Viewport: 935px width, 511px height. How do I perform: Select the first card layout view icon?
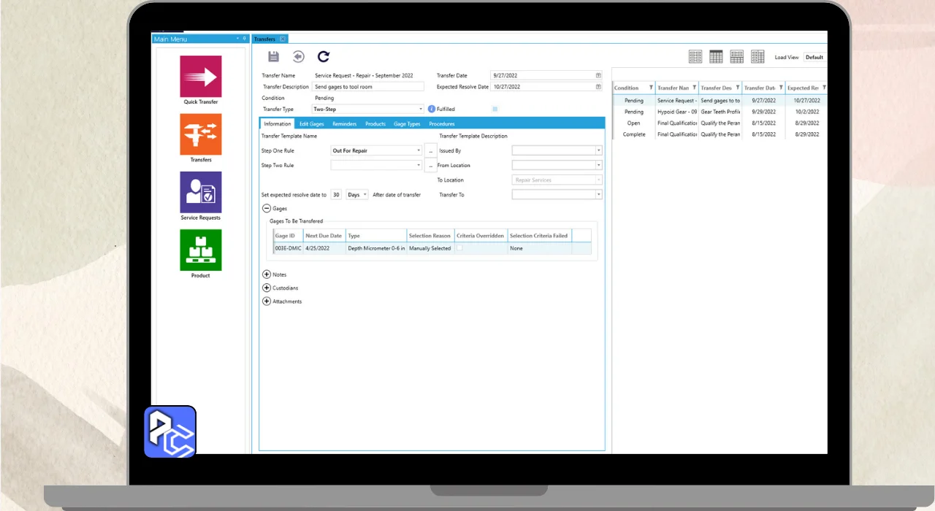coord(695,56)
